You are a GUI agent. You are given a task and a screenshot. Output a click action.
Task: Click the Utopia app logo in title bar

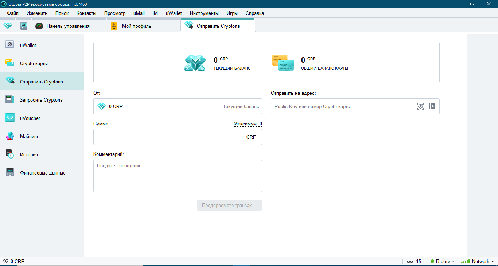click(4, 4)
